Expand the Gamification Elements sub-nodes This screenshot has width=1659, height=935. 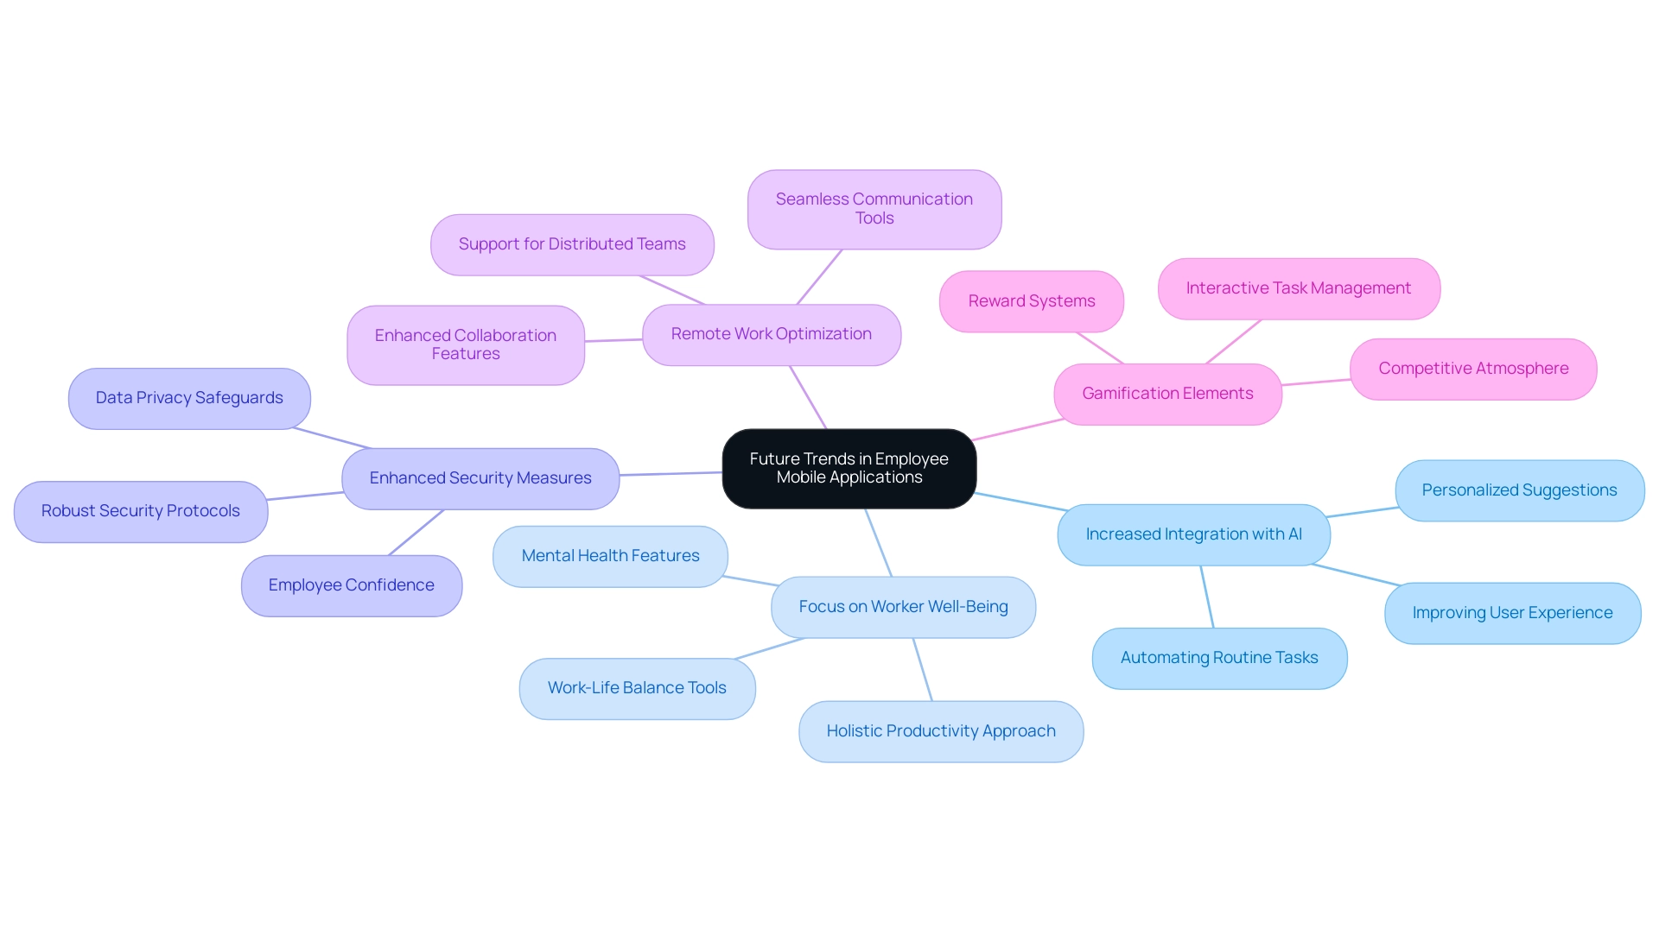pos(1166,392)
